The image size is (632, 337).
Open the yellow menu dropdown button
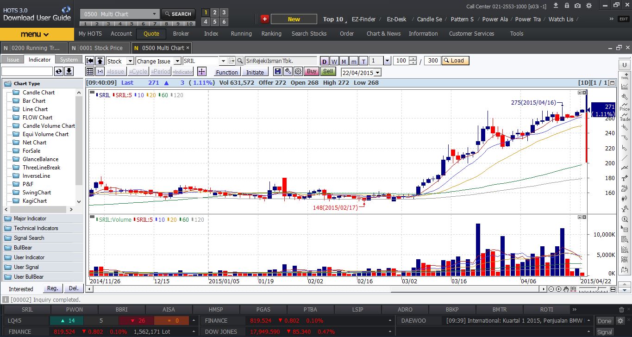point(37,34)
